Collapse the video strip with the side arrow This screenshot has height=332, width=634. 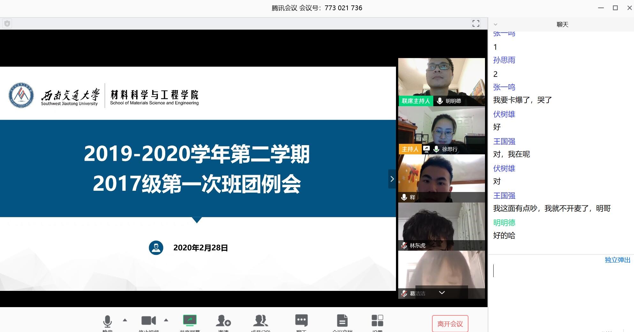(x=392, y=179)
